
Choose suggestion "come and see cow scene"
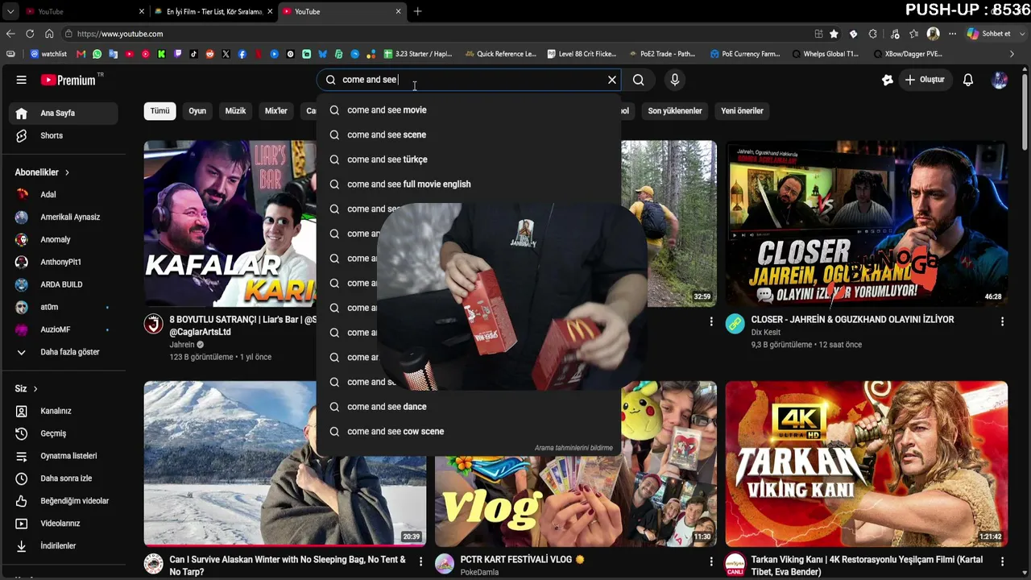469,432
